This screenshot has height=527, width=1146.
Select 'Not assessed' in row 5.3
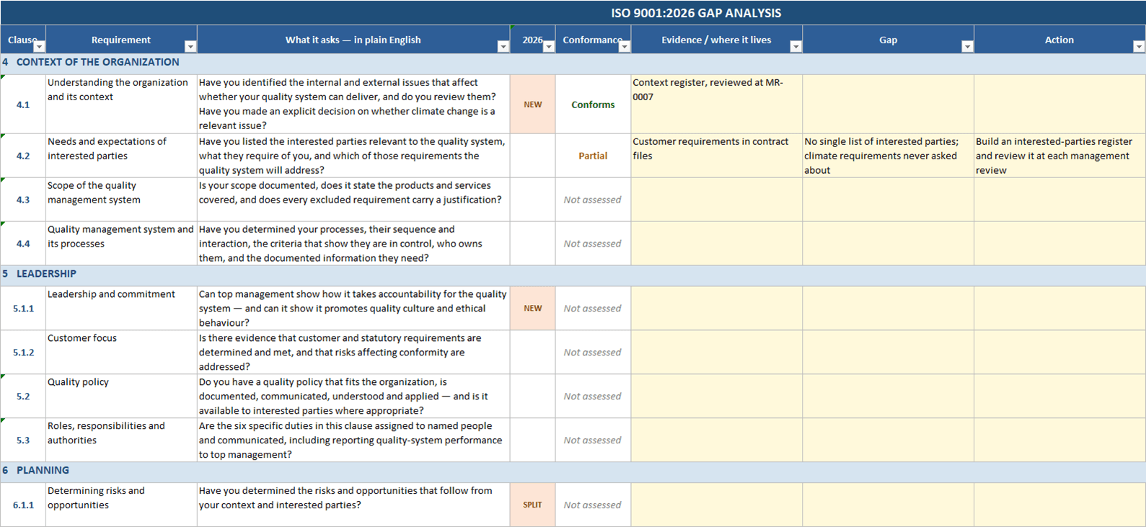593,440
